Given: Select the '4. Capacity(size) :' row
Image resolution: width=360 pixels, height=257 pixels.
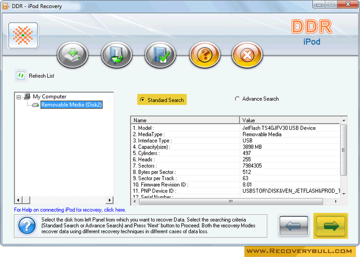Looking at the screenshot, I should (x=235, y=147).
